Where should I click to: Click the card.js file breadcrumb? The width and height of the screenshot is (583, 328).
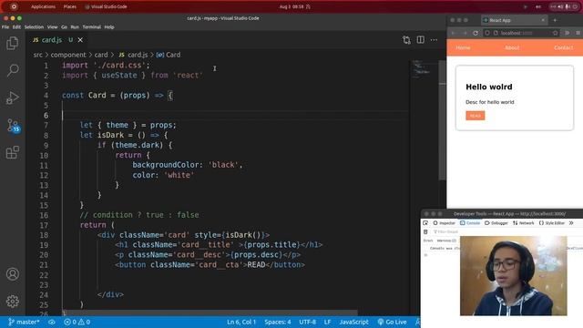click(x=134, y=55)
